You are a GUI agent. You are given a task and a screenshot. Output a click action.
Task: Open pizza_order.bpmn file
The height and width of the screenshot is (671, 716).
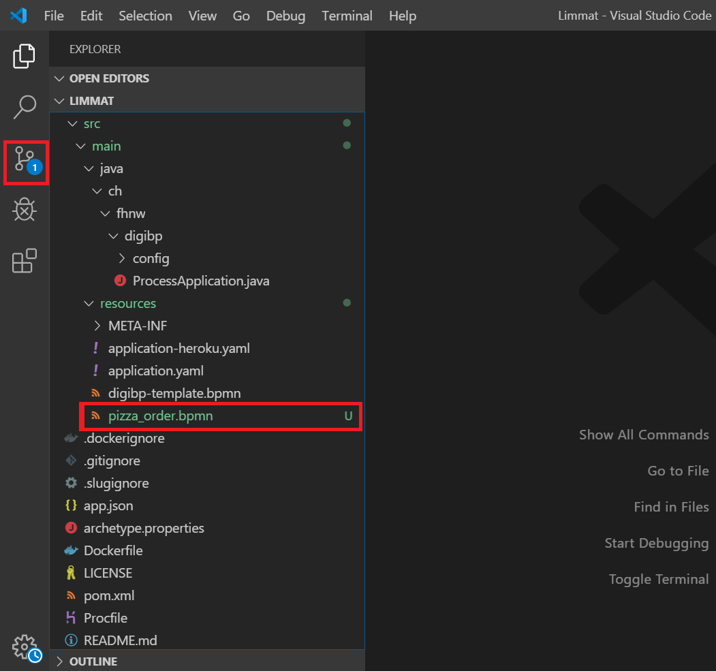tap(160, 416)
